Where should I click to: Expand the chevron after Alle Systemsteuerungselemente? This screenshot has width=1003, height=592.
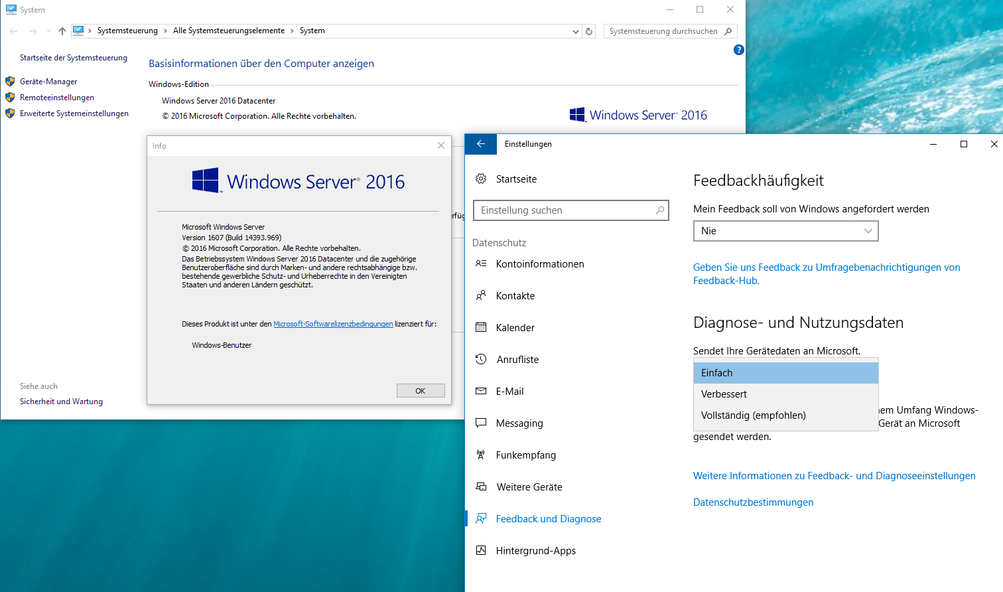[x=292, y=31]
